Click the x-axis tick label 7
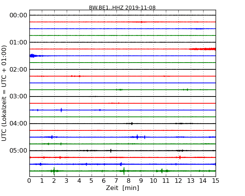 point(116,181)
